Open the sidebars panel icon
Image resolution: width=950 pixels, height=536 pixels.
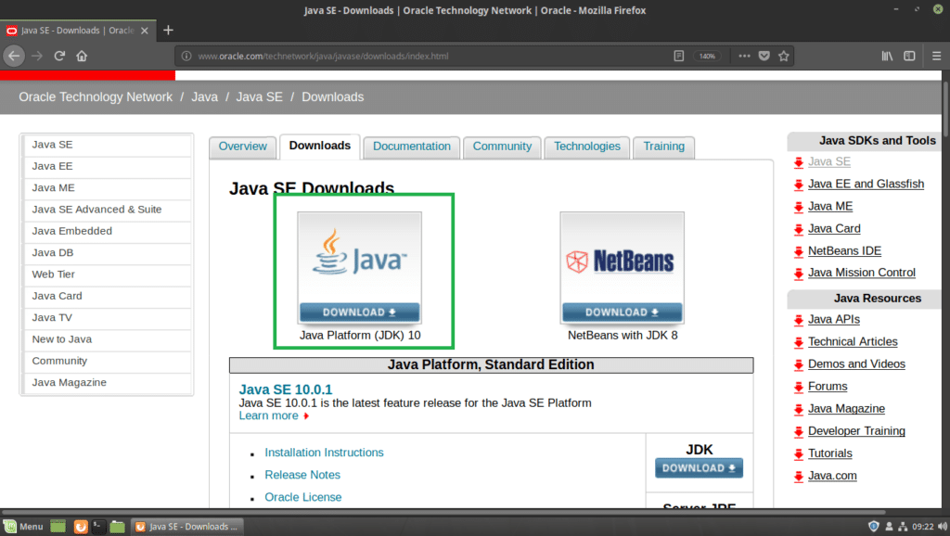910,55
